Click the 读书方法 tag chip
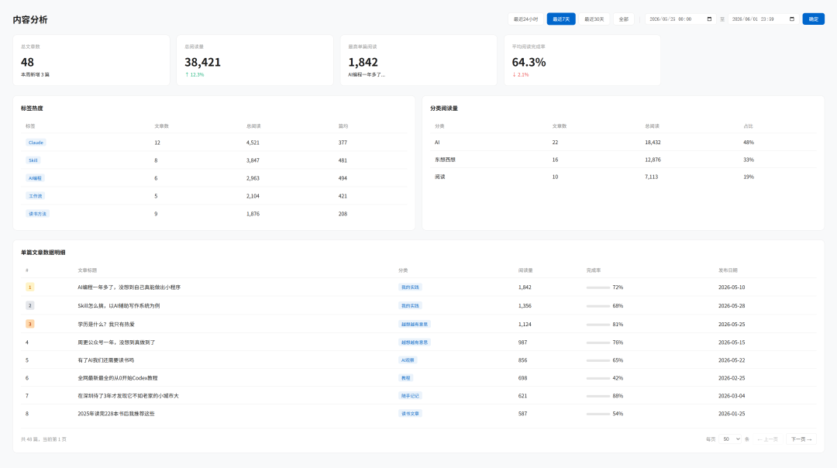Screen dimensions: 837x468 click(x=37, y=213)
